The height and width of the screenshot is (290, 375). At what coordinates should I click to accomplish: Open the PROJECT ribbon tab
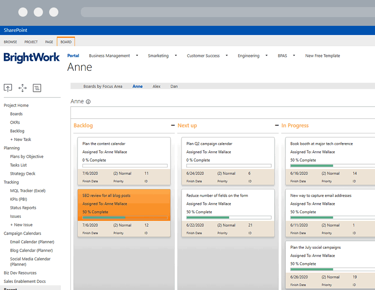pyautogui.click(x=31, y=42)
